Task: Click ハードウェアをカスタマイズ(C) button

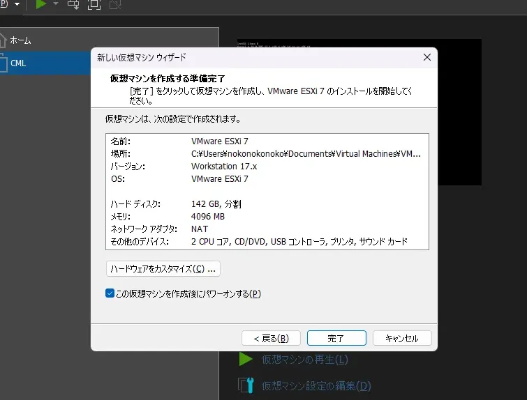Action: (163, 268)
